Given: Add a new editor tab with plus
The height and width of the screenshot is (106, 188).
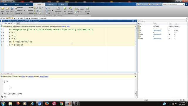Looking at the screenshot, I should click(18, 24).
